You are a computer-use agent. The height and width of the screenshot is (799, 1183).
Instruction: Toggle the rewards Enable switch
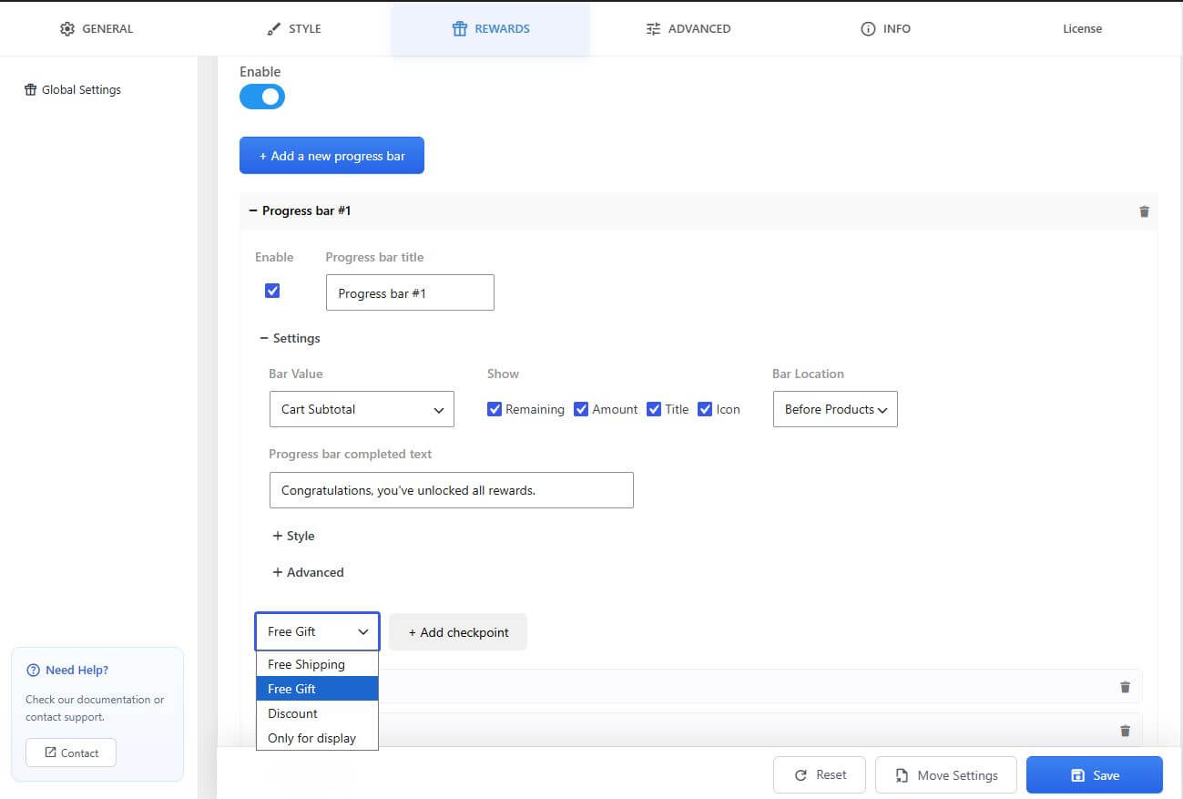point(262,97)
